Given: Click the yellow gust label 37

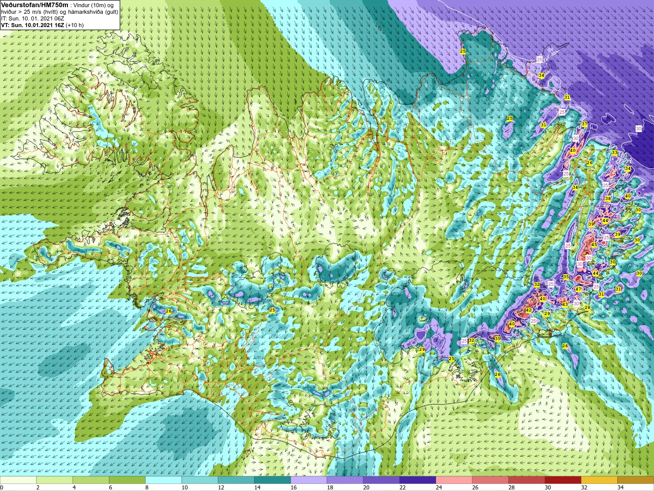Looking at the screenshot, I should (x=584, y=124).
